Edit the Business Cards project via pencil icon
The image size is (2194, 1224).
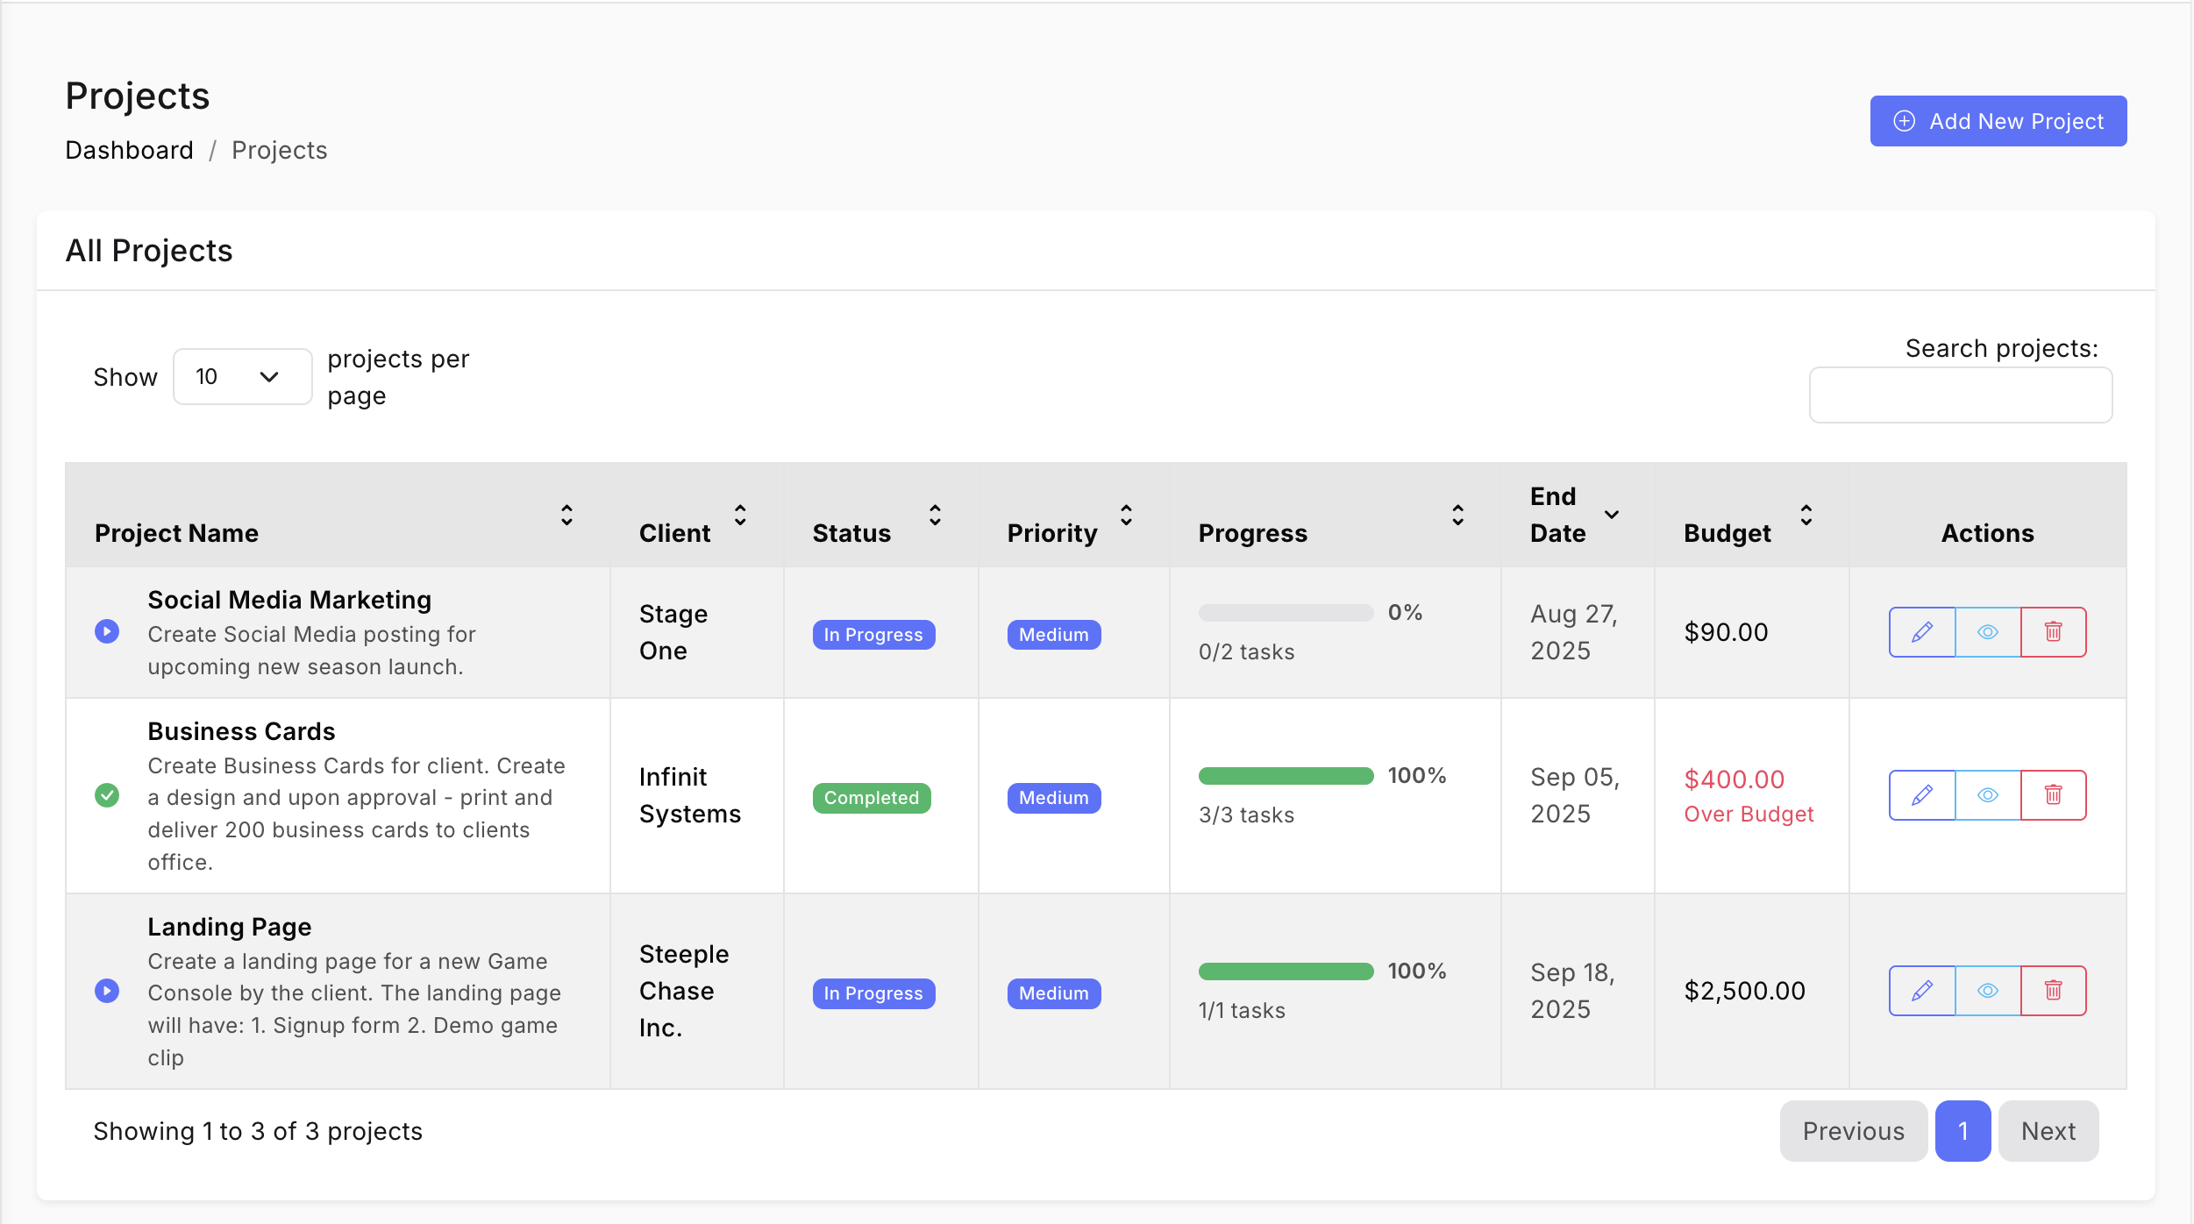point(1921,795)
